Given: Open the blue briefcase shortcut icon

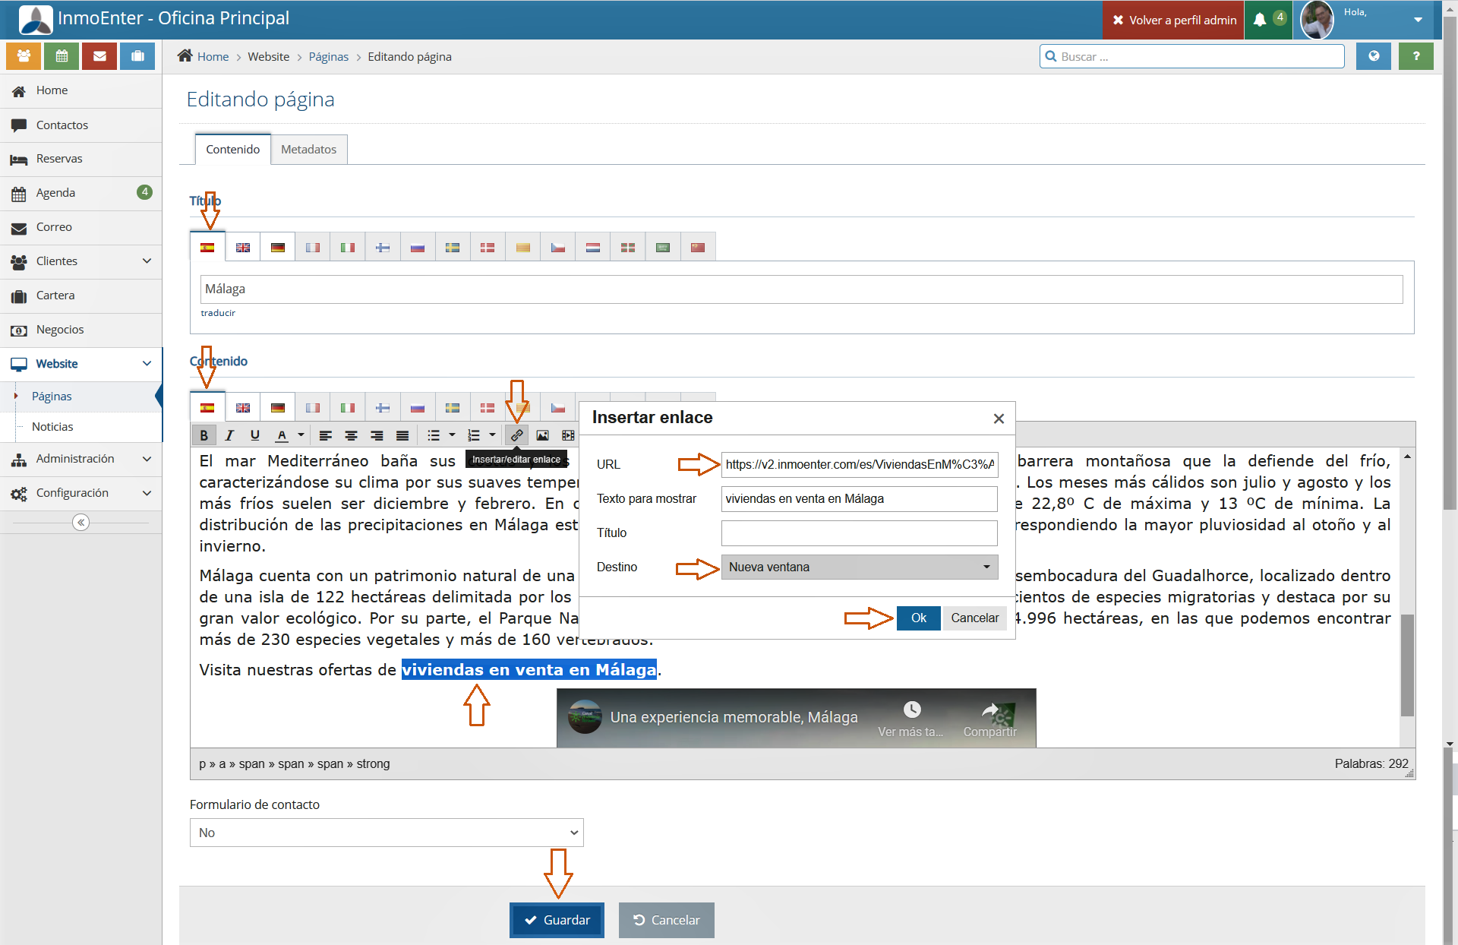Looking at the screenshot, I should (137, 56).
